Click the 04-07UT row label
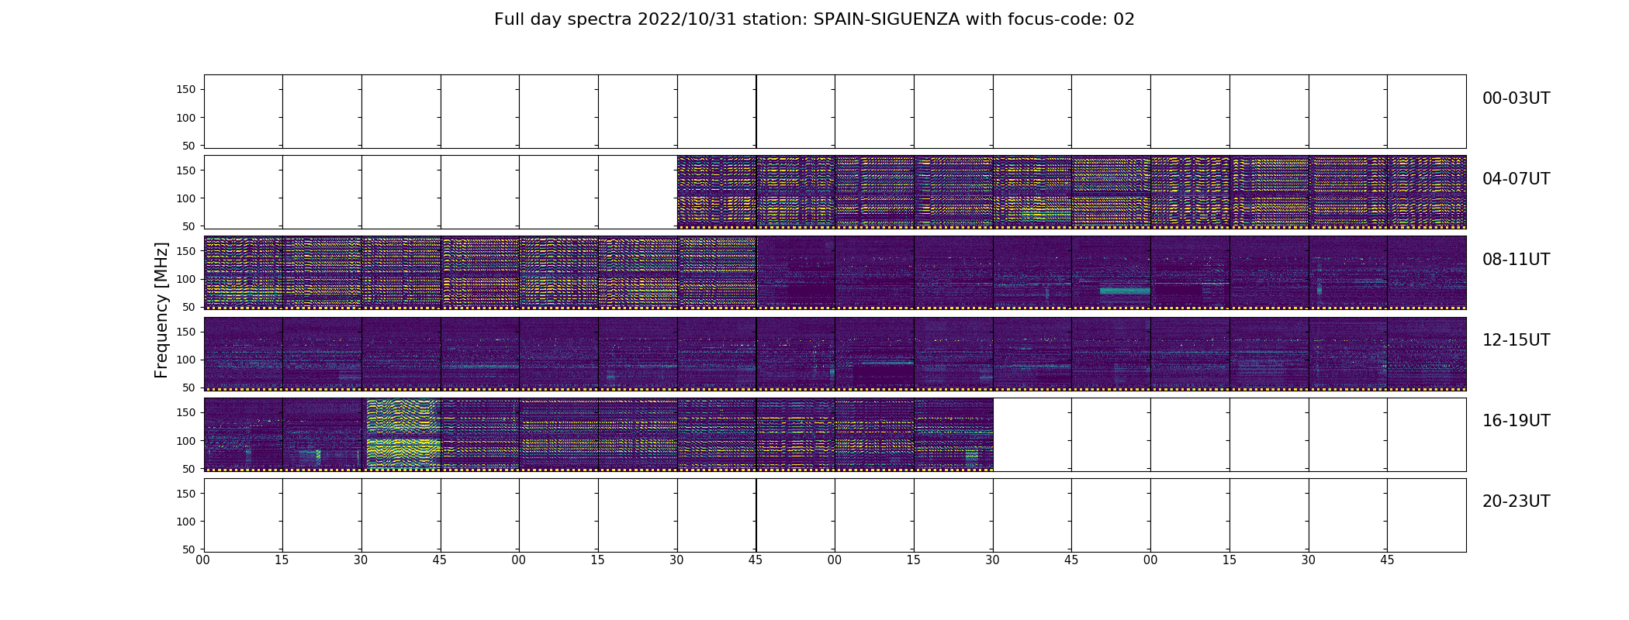Image resolution: width=1629 pixels, height=620 pixels. 1516,179
